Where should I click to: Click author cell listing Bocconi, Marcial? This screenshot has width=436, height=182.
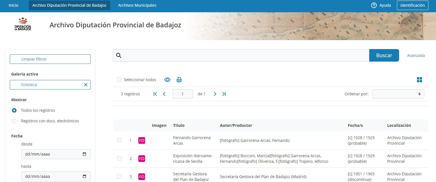tap(274, 159)
